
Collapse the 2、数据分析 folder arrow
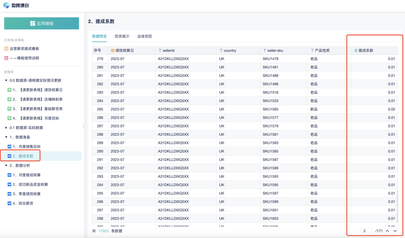coord(6,165)
